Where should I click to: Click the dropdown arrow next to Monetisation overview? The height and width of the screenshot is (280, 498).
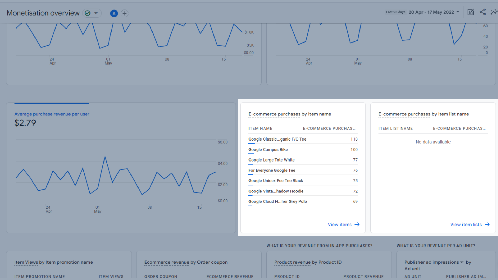[96, 13]
